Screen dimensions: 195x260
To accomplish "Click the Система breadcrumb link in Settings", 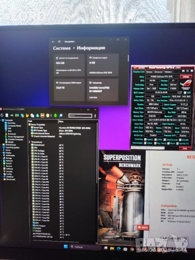I will (62, 48).
